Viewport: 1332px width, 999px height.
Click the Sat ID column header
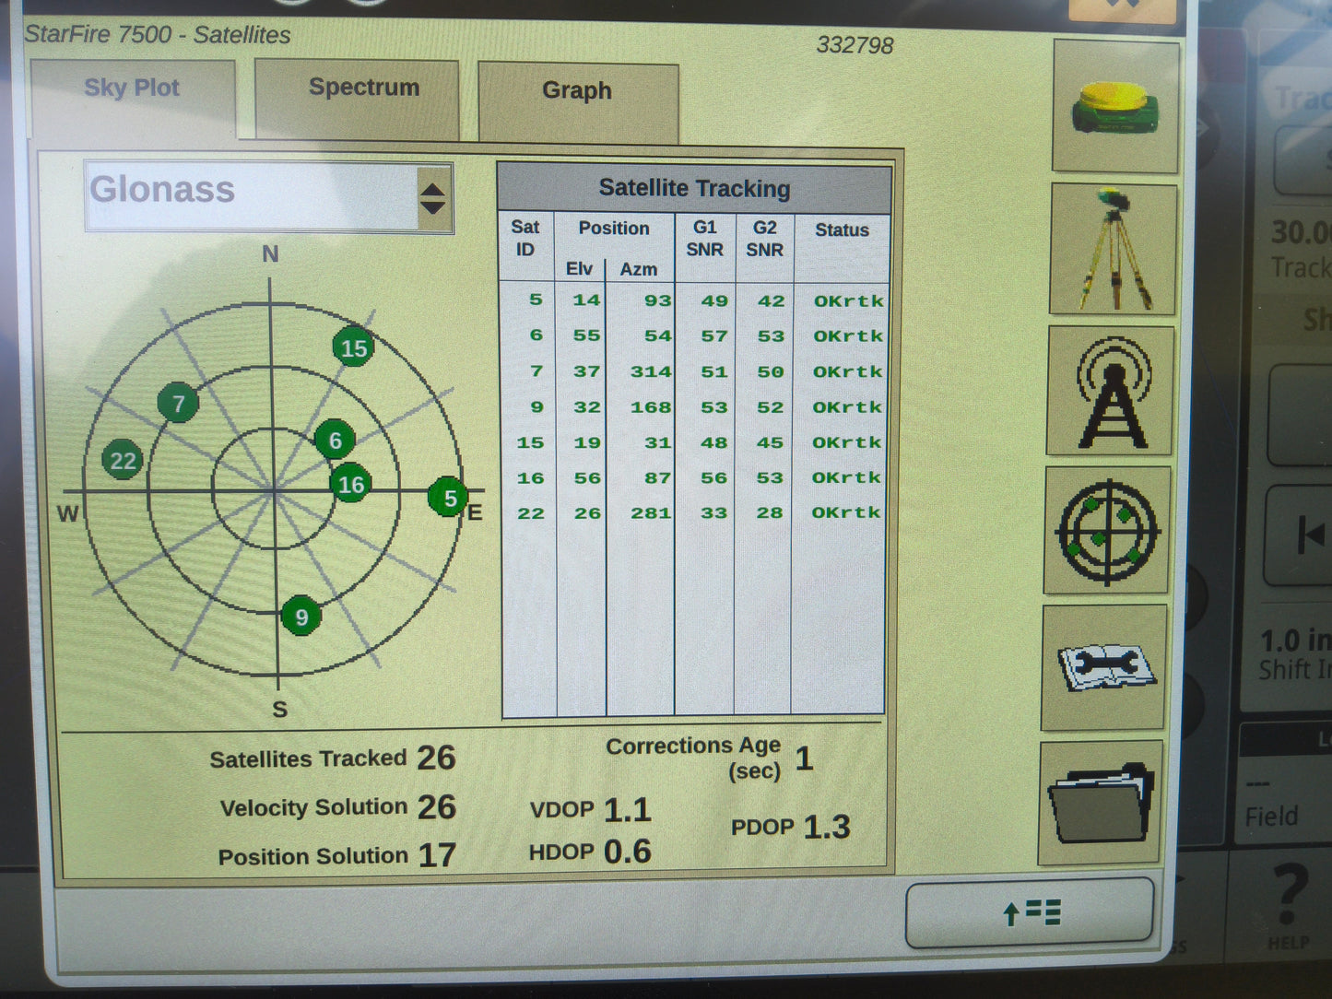[525, 238]
